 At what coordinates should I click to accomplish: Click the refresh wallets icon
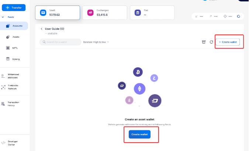(211, 42)
